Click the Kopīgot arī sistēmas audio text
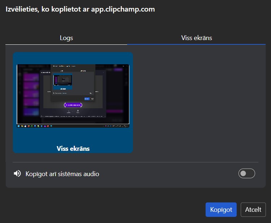 click(x=62, y=174)
